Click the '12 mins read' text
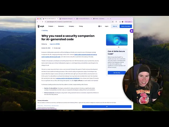The image size is (169, 127). pos(57,48)
